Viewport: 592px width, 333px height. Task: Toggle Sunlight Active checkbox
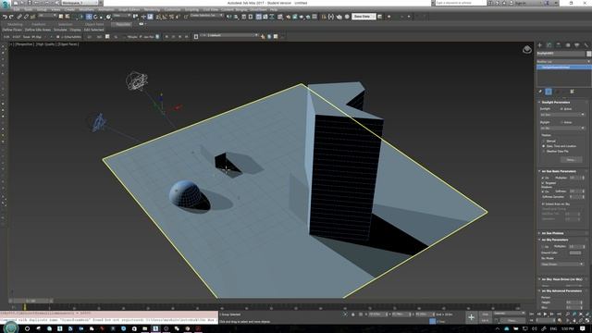[561, 109]
